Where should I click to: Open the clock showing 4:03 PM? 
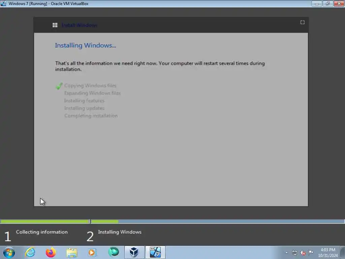328,253
